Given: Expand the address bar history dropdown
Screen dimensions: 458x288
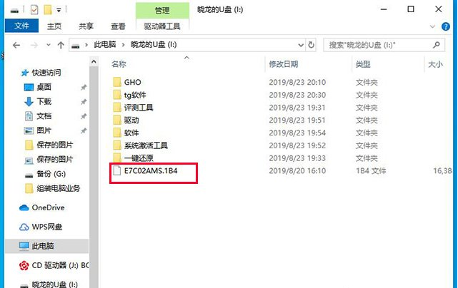Looking at the screenshot, I should click(x=301, y=45).
